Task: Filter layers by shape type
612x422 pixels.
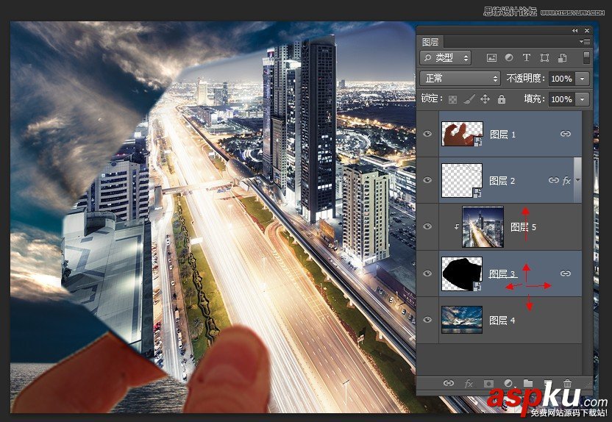Action: click(544, 58)
